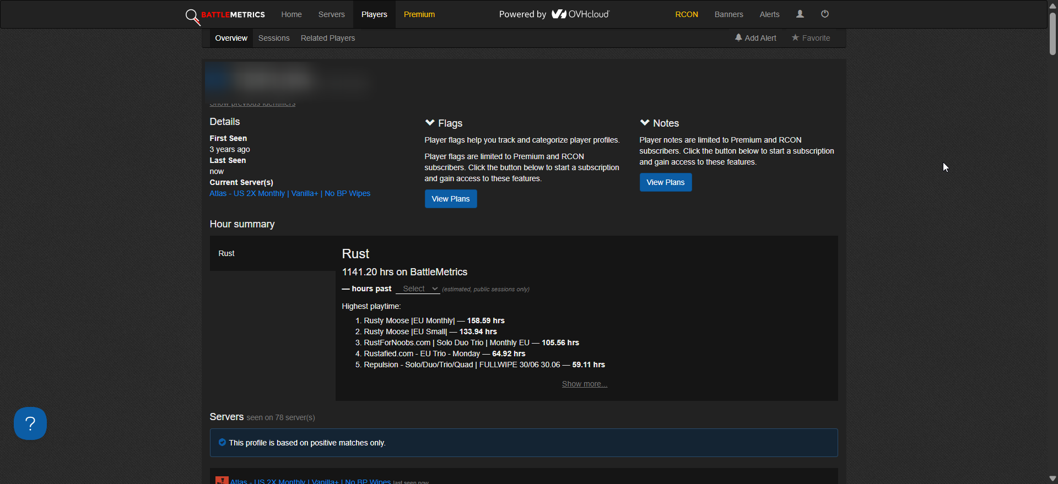The height and width of the screenshot is (484, 1058).
Task: Click the Favorite text label
Action: coord(816,38)
